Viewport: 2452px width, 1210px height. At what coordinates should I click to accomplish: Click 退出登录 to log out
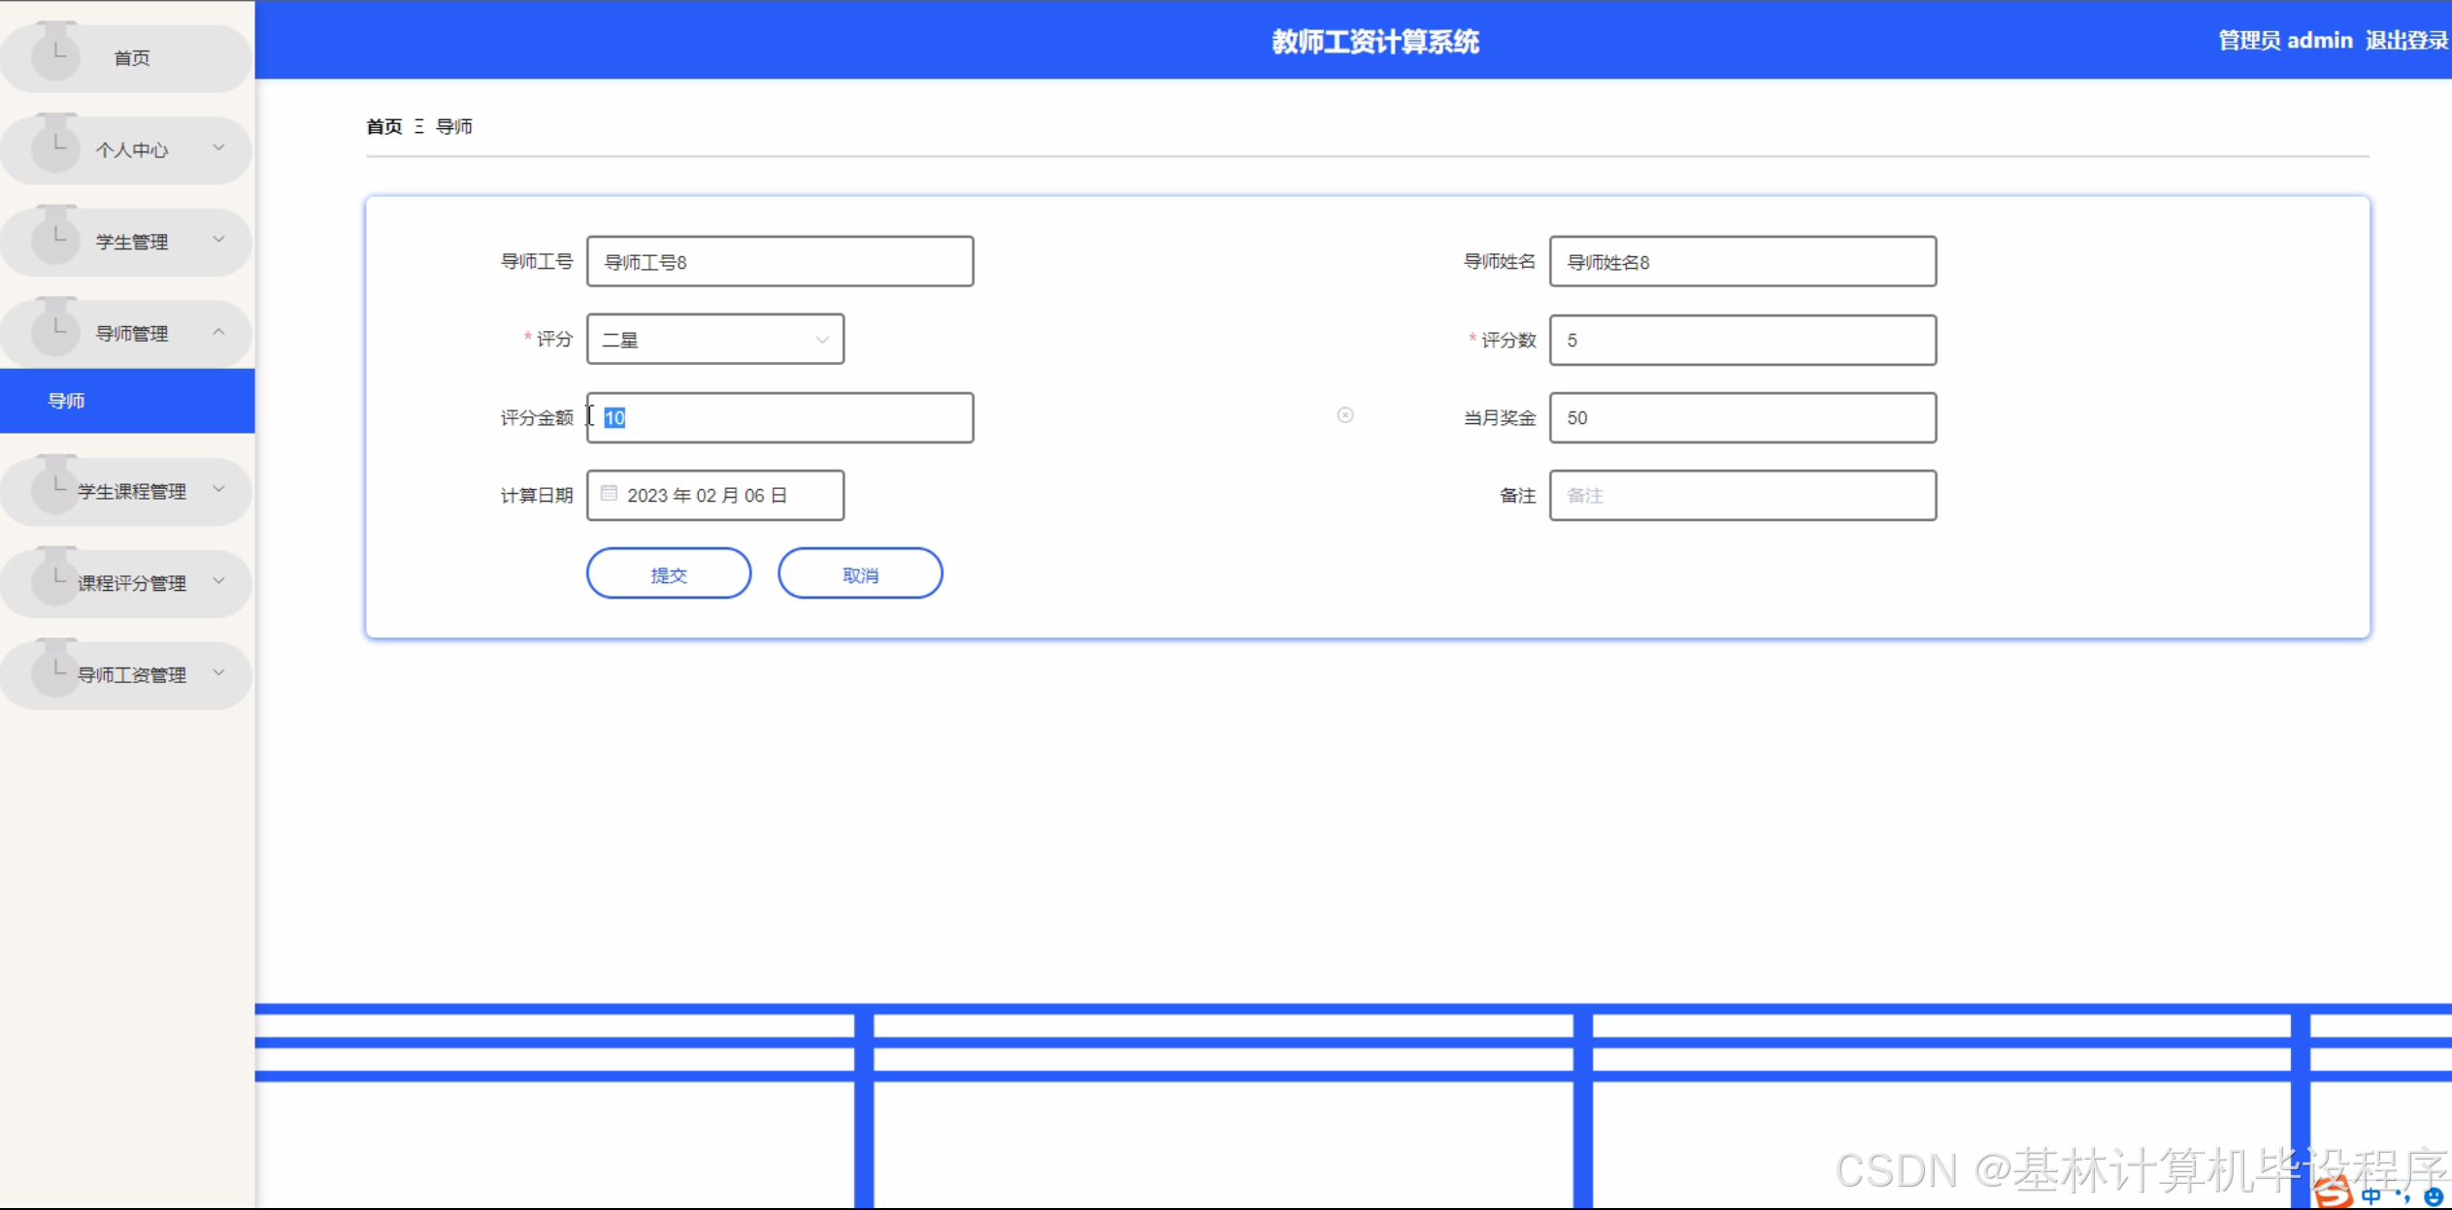click(x=2405, y=41)
